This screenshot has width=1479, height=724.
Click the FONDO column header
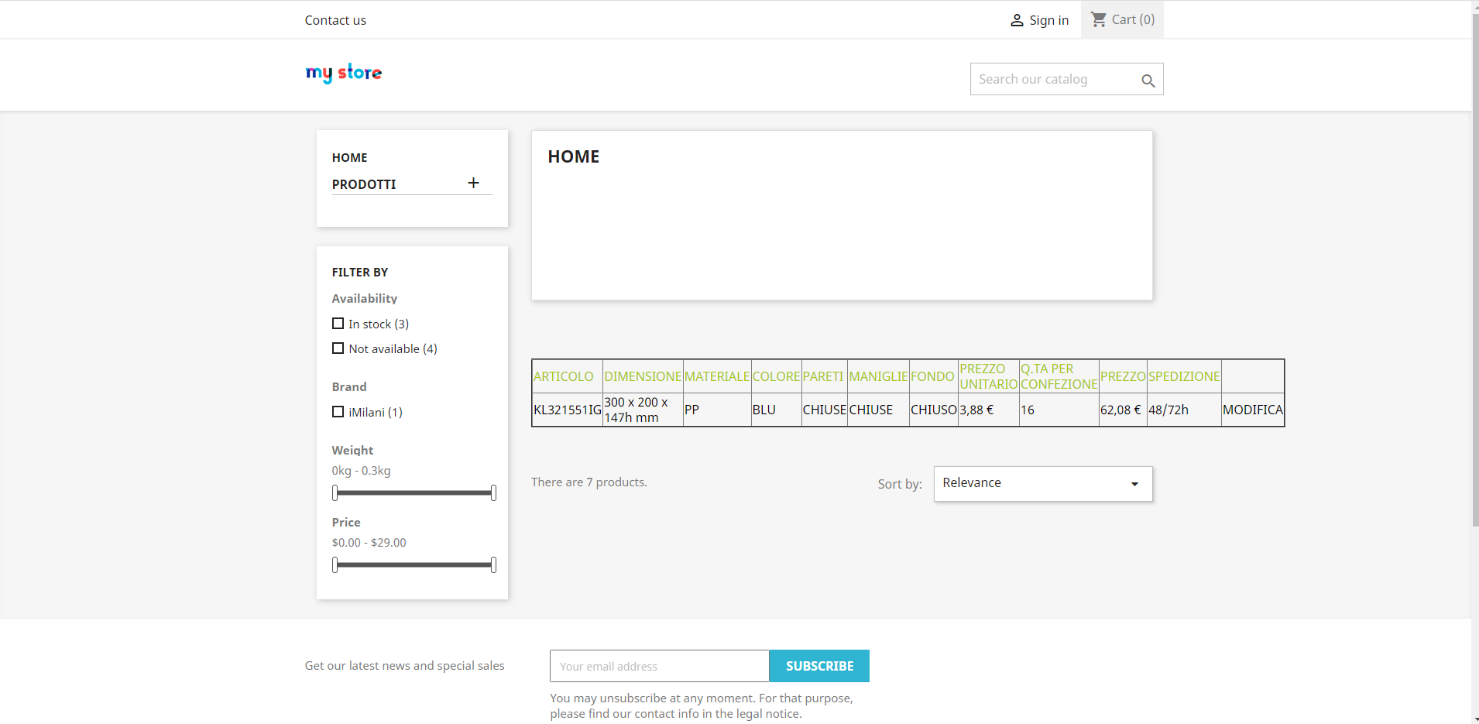(x=932, y=376)
